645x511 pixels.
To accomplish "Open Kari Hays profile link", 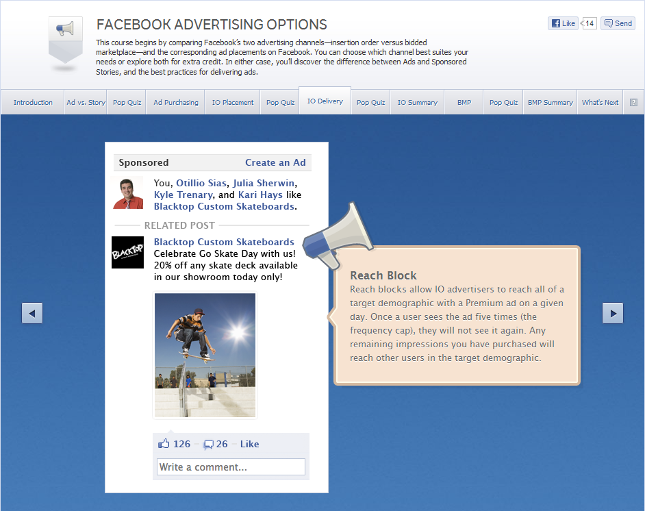I will [260, 195].
